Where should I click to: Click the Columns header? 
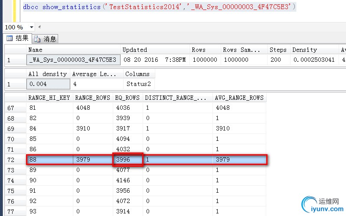point(139,74)
